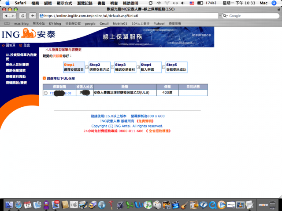Launch Address Book from the Dock
The image size is (282, 211).
click(x=65, y=205)
